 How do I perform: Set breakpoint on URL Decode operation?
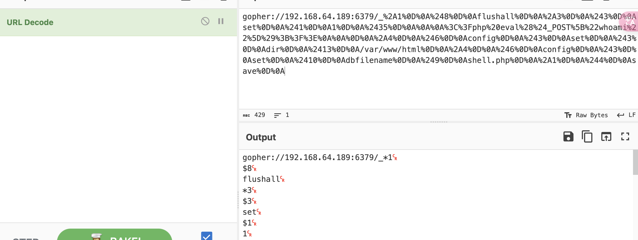221,21
